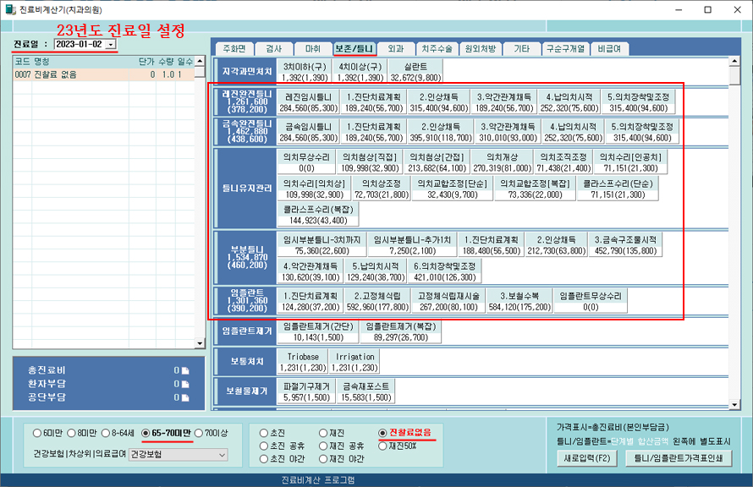The height and width of the screenshot is (487, 753).
Task: Click the document icon beside 환자부담
Action: point(185,384)
